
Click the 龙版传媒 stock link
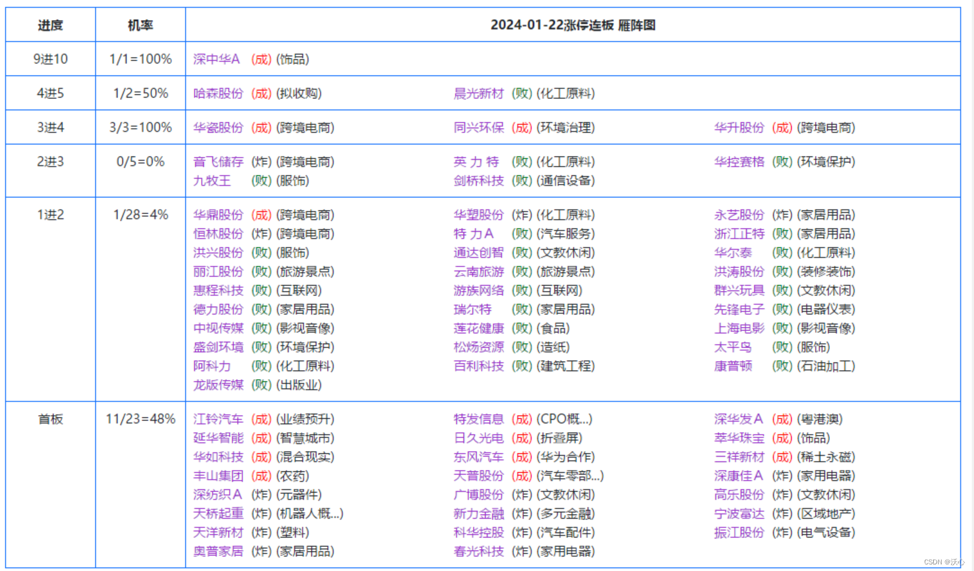click(218, 385)
